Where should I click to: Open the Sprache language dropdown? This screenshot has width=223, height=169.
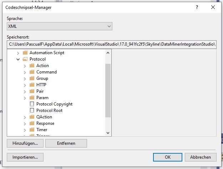(60, 26)
